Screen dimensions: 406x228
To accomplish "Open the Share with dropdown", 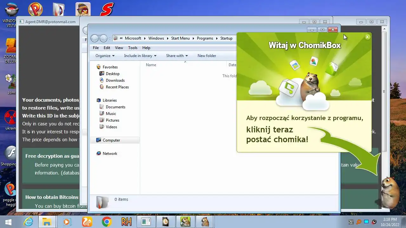I will (177, 56).
